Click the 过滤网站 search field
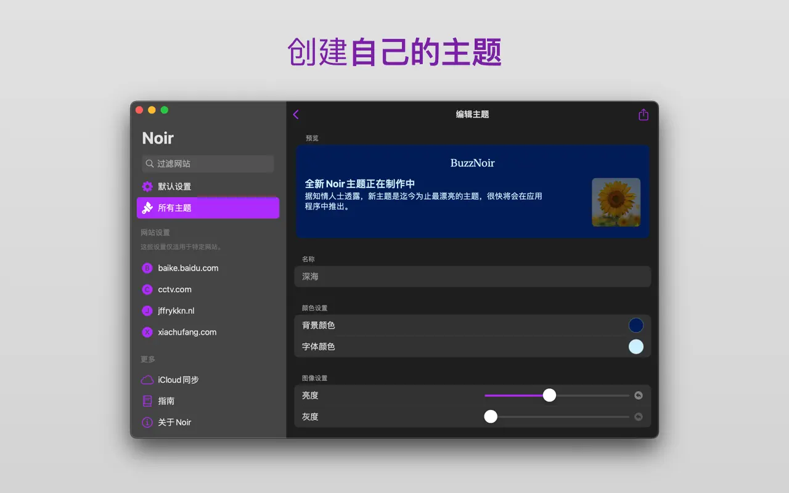Image resolution: width=789 pixels, height=493 pixels. (208, 164)
